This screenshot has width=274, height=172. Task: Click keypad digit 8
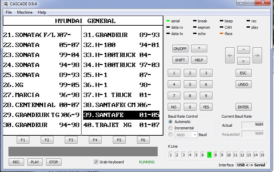click(190, 96)
